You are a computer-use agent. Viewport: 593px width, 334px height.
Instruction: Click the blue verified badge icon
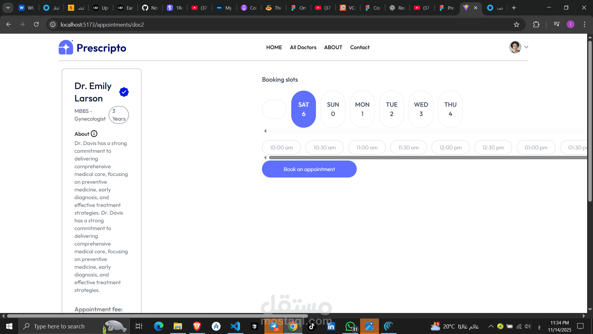click(124, 92)
